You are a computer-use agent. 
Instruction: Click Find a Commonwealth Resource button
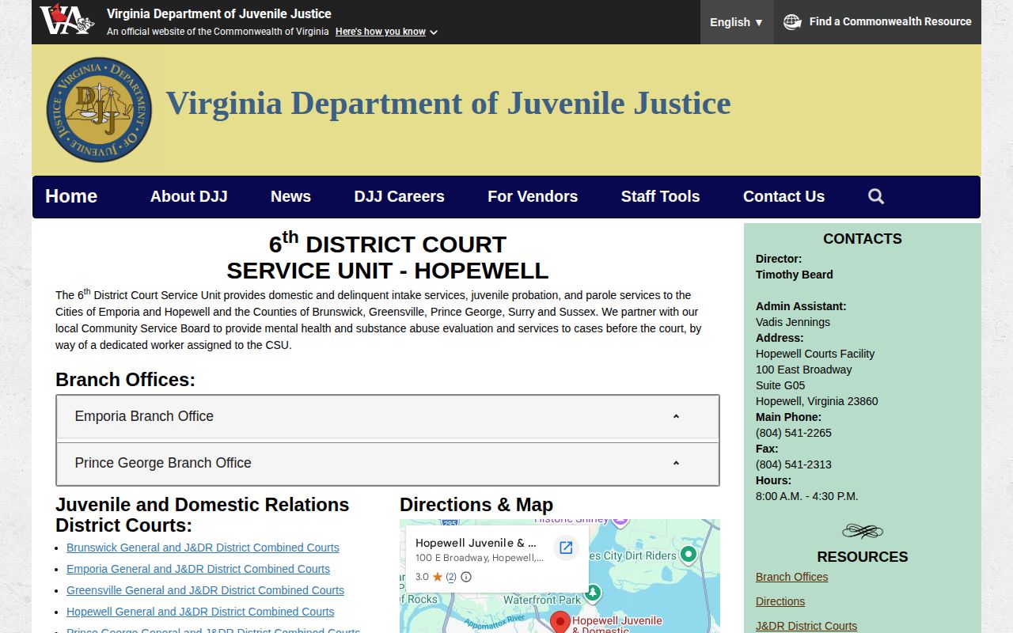(878, 22)
